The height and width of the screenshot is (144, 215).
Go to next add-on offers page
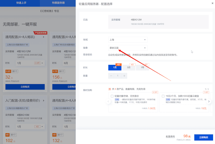point(209,102)
